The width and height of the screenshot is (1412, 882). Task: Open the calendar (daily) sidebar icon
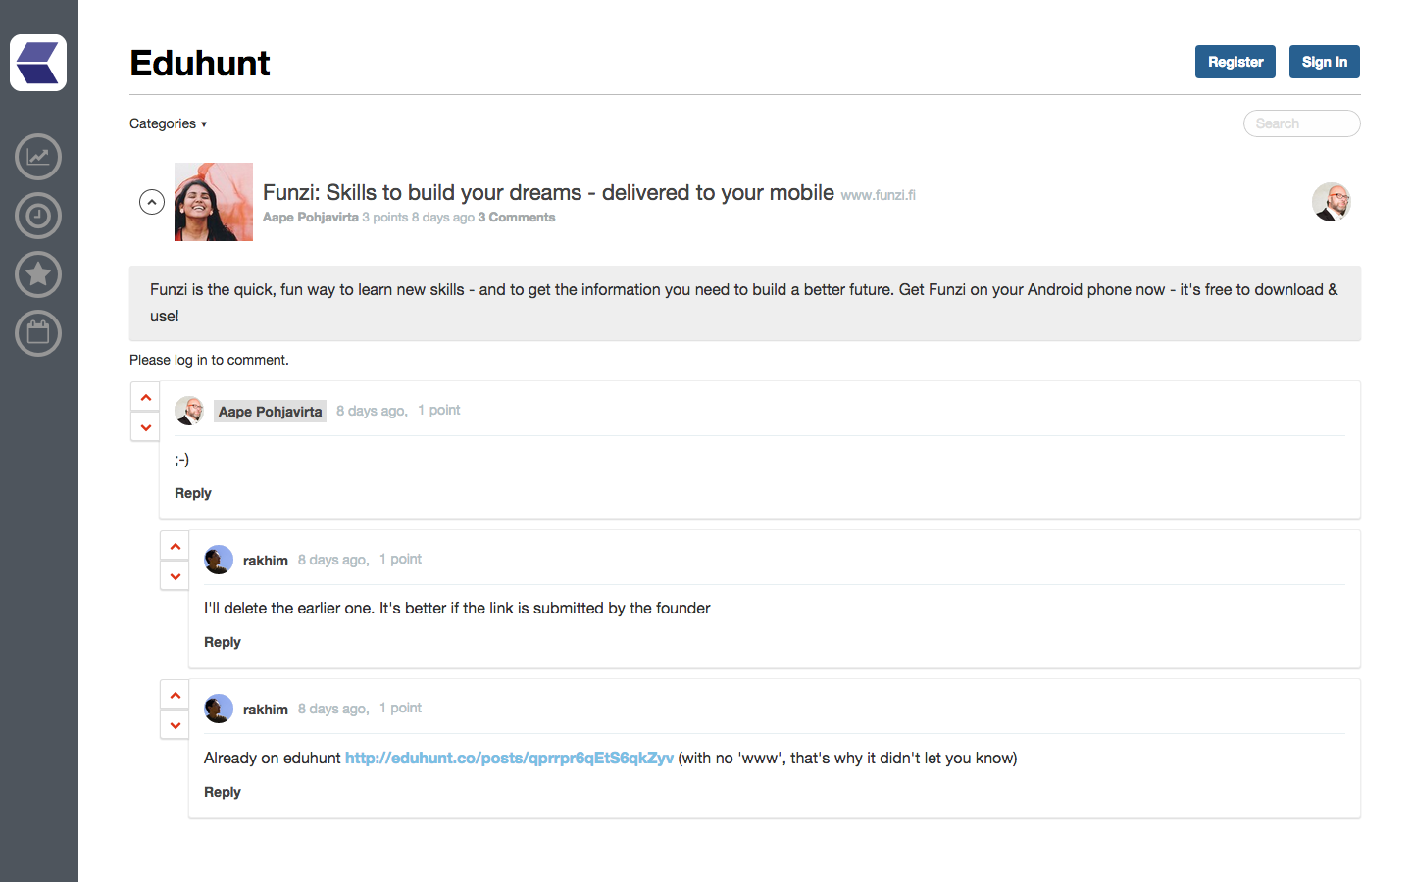tap(38, 333)
